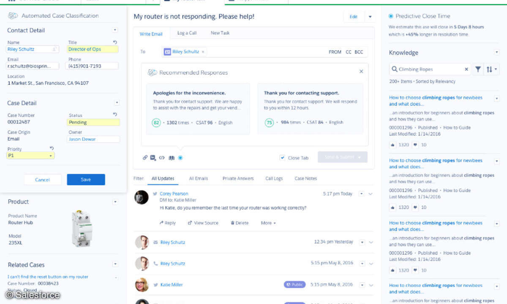Undo the Priority field change

click(x=52, y=148)
